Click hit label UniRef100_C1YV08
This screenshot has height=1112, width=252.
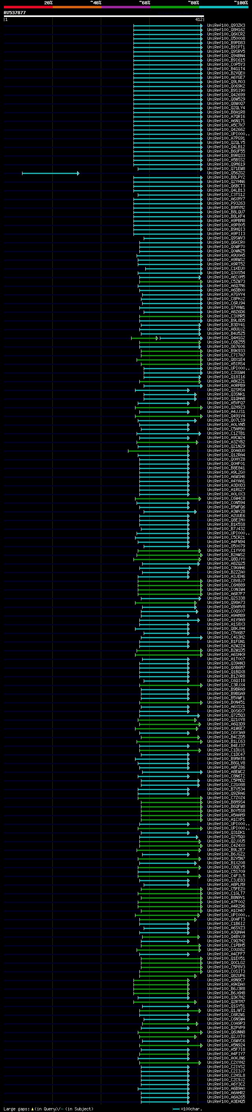click(x=226, y=550)
